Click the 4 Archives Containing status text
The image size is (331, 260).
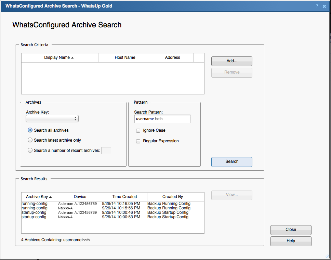point(55,240)
